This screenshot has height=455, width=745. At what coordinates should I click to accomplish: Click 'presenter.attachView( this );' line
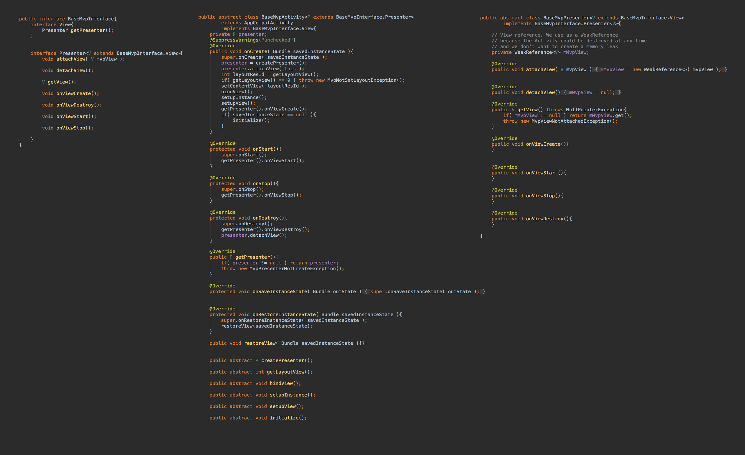pyautogui.click(x=263, y=69)
